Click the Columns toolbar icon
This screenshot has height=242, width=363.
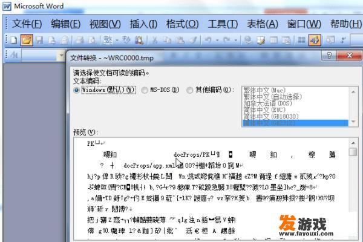point(301,41)
